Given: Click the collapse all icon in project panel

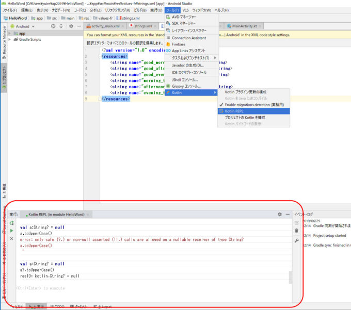Looking at the screenshot, I should pyautogui.click(x=61, y=26).
